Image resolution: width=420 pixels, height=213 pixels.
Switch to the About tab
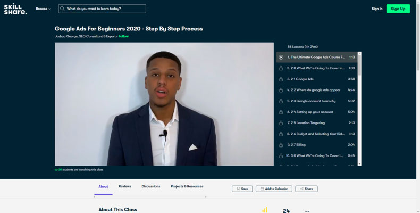tap(103, 186)
